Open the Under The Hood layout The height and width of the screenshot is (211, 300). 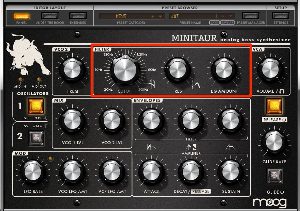pyautogui.click(x=49, y=16)
